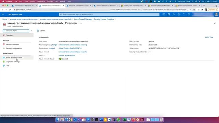The height and width of the screenshot is (123, 219).
Task: Change the subscription via the change link
Action: (x=52, y=48)
